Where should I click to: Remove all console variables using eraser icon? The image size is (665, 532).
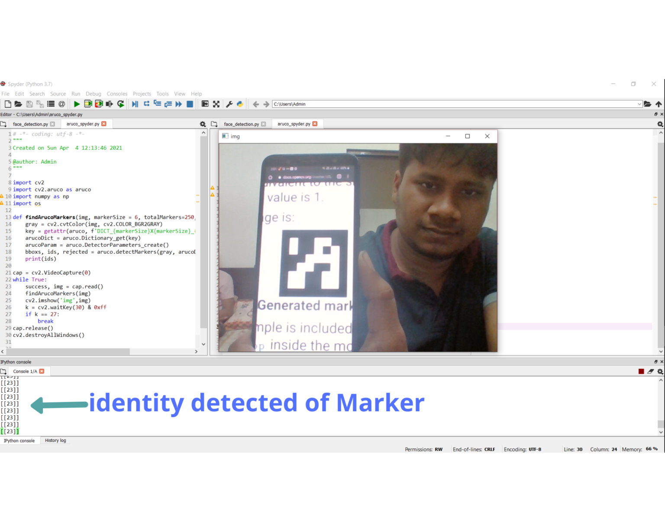[x=651, y=371]
